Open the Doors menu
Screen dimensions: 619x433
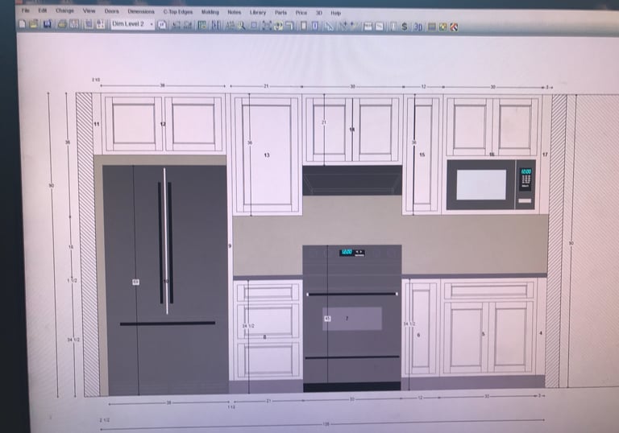112,11
